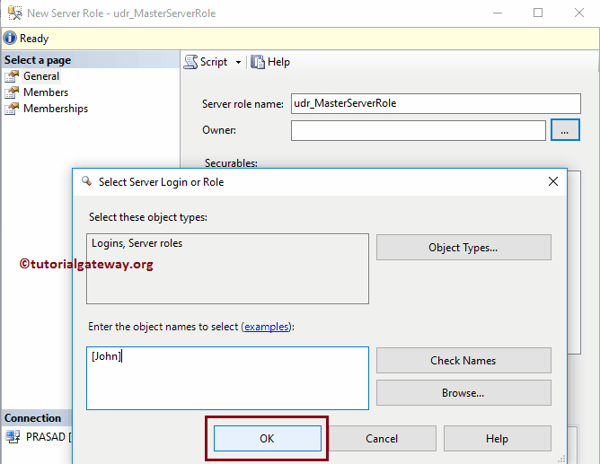Click the New Server Role window icon
Viewport: 600px width, 464px height.
coord(12,13)
